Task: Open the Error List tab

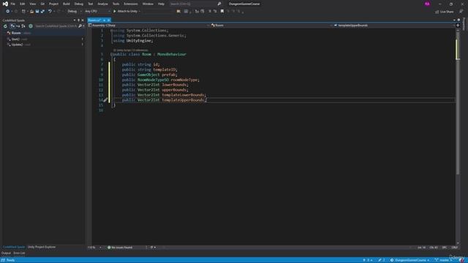Action: (19, 254)
